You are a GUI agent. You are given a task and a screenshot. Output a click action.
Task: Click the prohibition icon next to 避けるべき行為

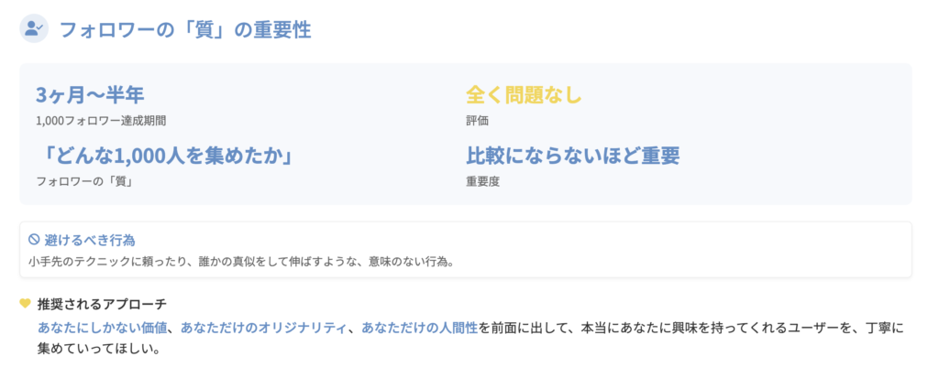34,240
